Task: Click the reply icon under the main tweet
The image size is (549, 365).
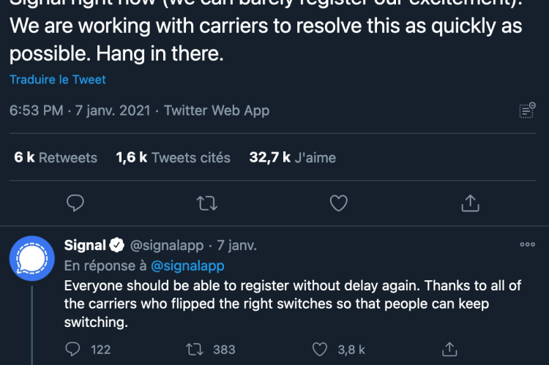Action: point(75,203)
